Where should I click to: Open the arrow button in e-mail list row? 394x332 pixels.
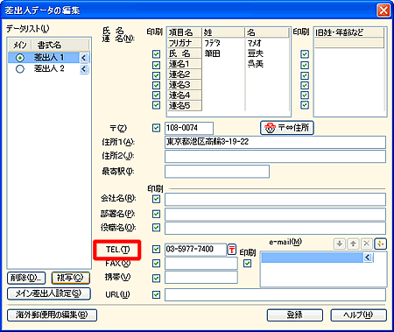368,258
